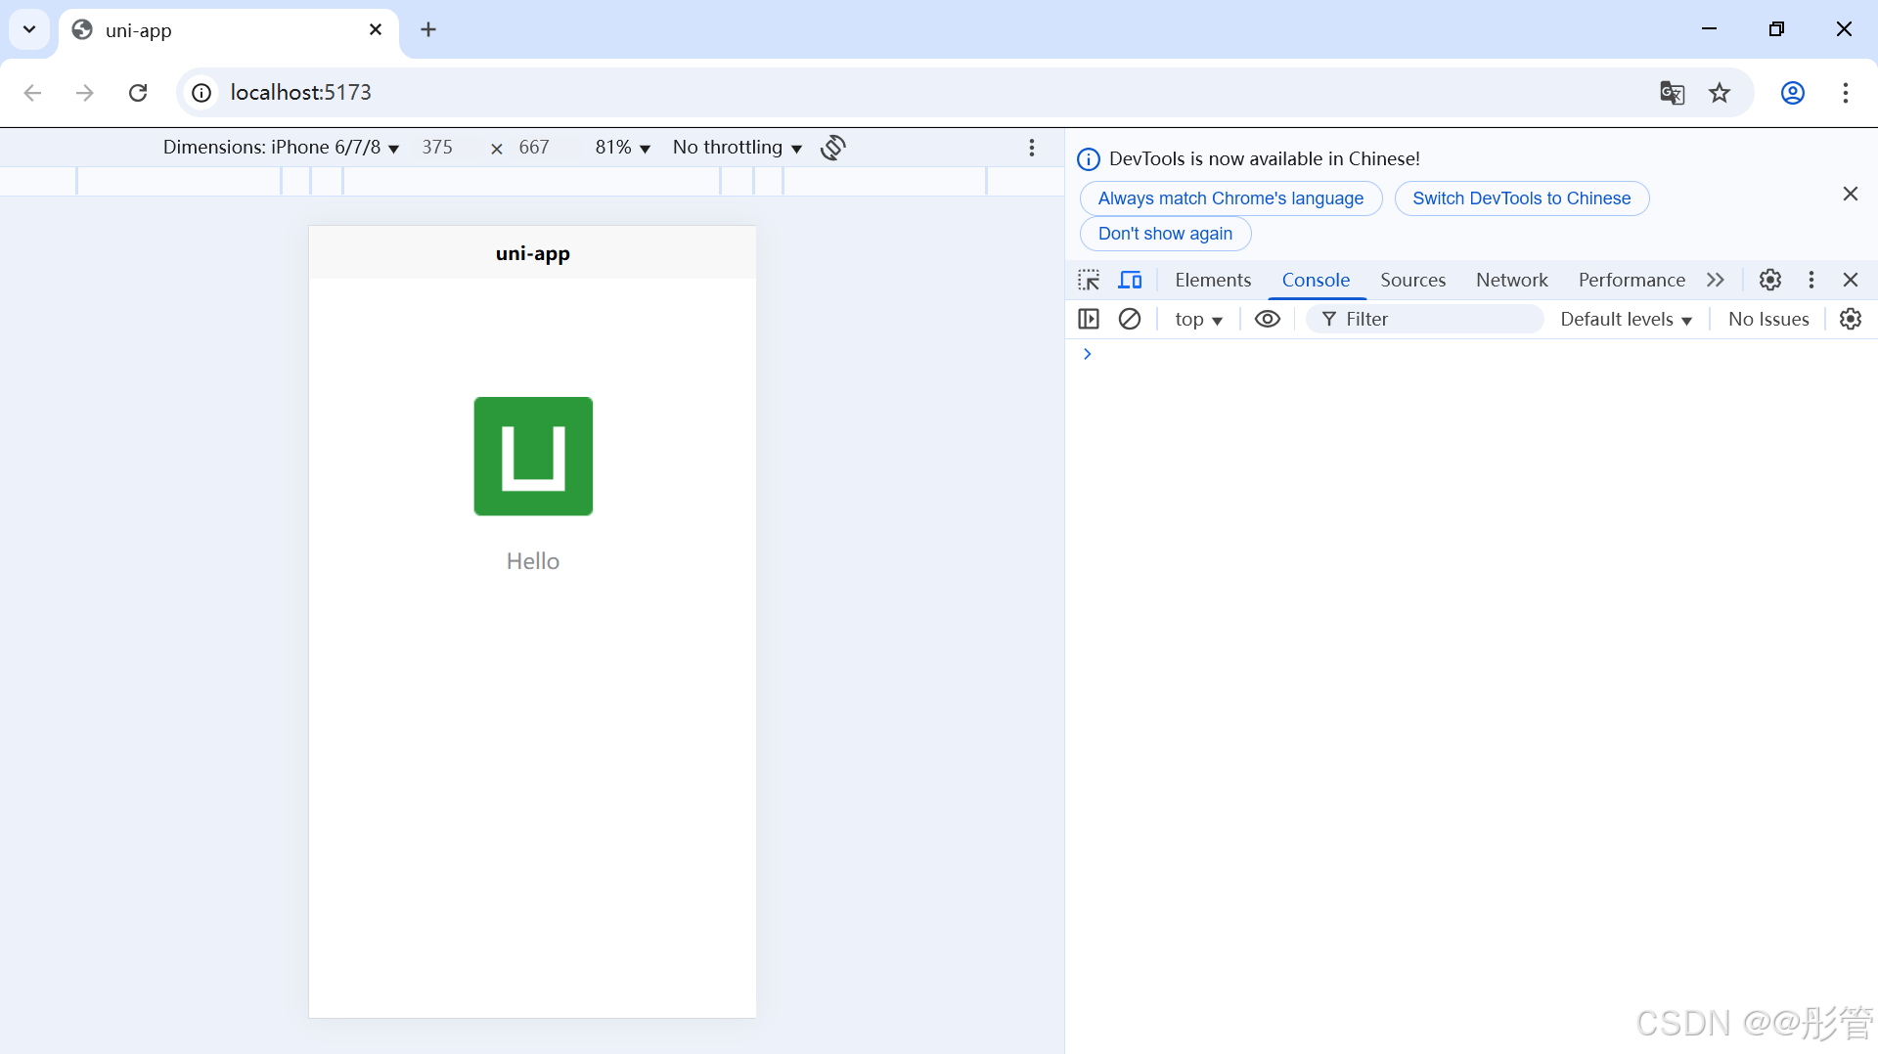Image resolution: width=1878 pixels, height=1054 pixels.
Task: Click the viewport width field 375
Action: click(437, 147)
